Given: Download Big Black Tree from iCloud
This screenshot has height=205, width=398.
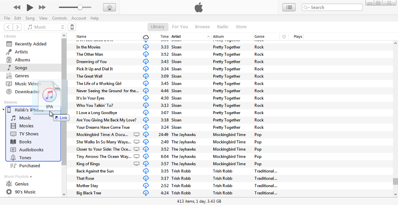Looking at the screenshot, I should click(x=146, y=193).
